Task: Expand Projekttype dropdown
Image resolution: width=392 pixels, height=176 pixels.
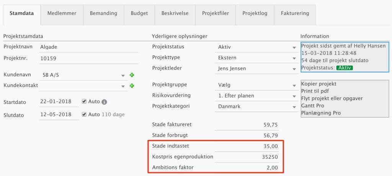Action: click(294, 58)
